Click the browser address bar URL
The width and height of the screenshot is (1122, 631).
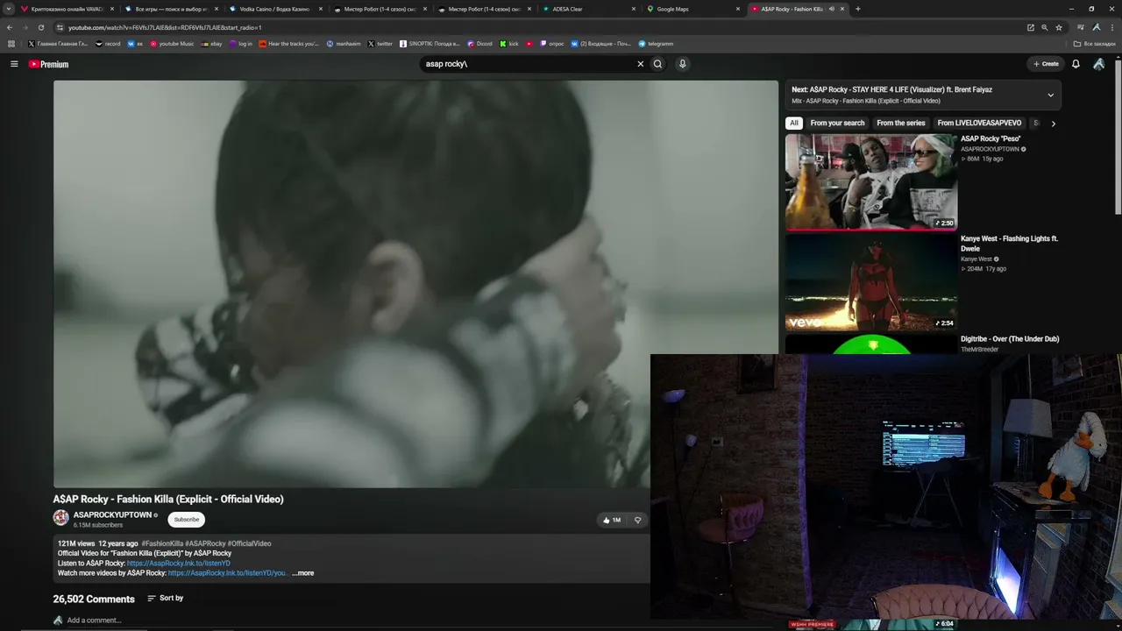pos(165,27)
